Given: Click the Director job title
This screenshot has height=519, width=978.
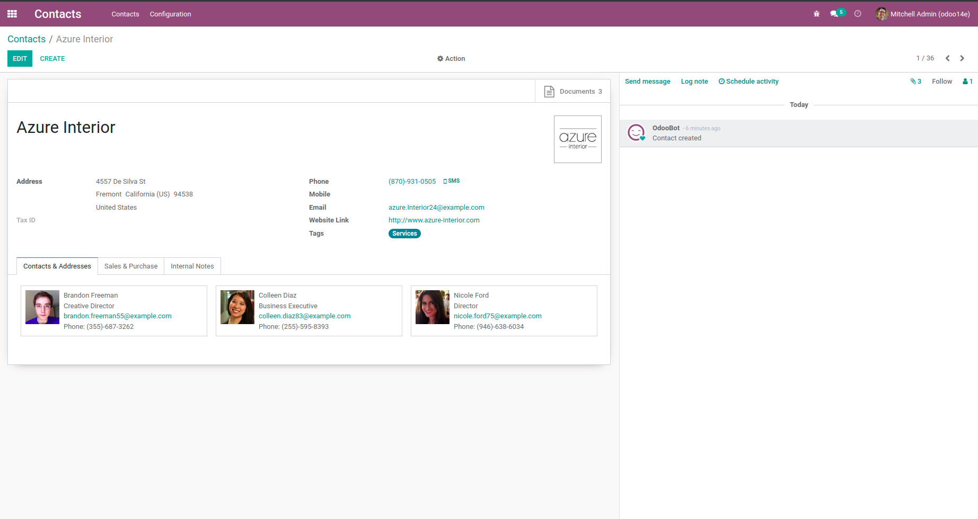Looking at the screenshot, I should [x=466, y=306].
